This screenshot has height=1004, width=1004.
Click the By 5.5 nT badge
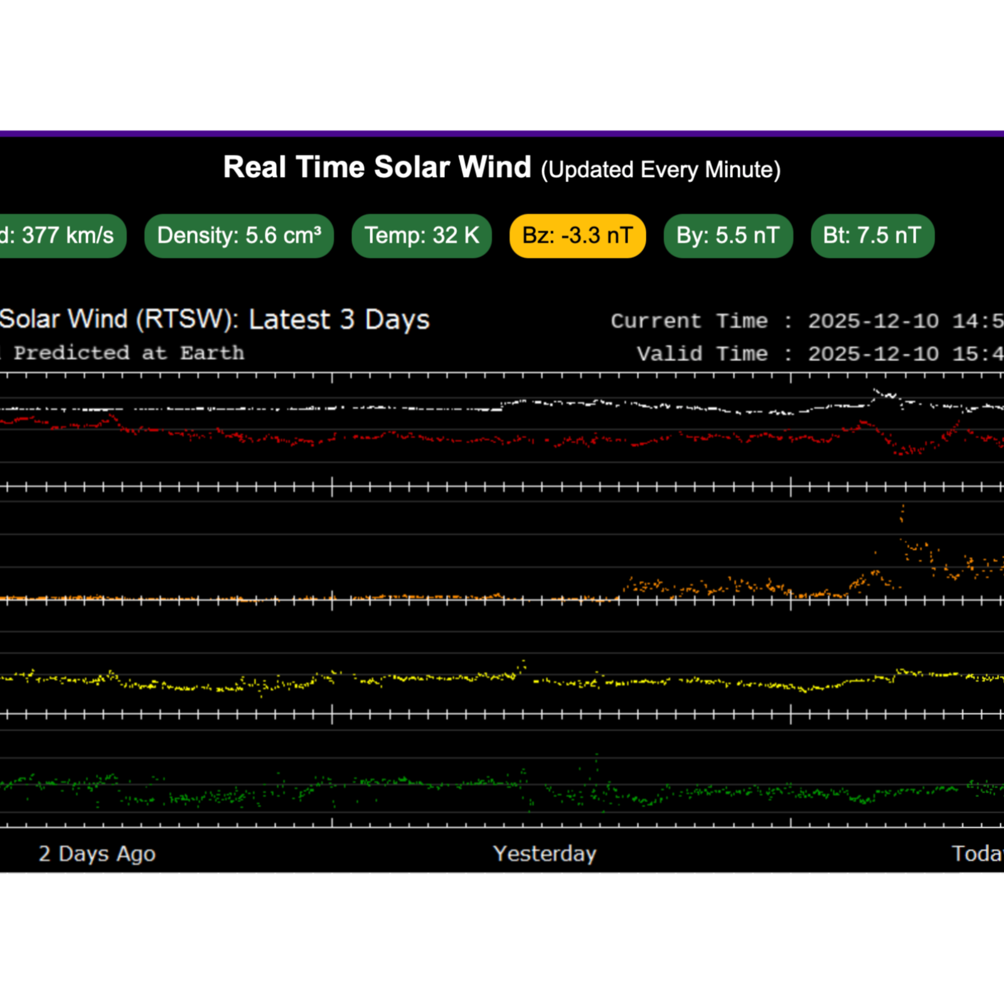[x=728, y=236]
